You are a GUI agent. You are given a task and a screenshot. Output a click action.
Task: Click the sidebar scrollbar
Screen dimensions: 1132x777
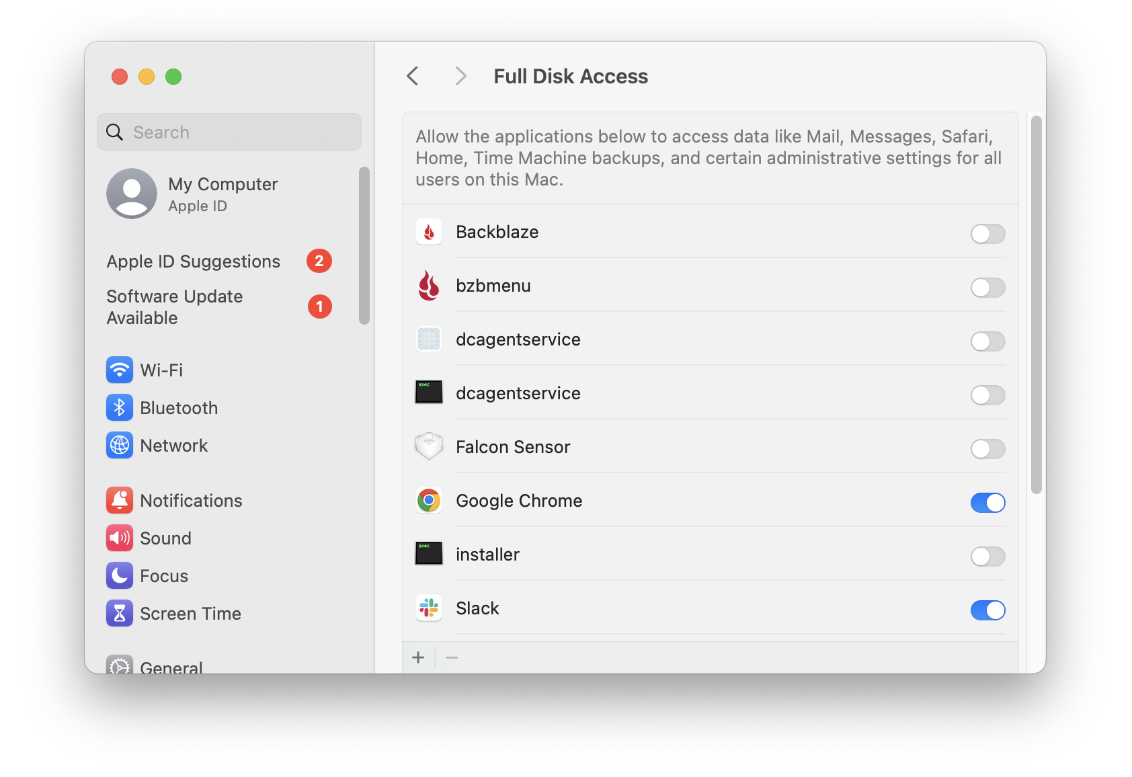364,246
